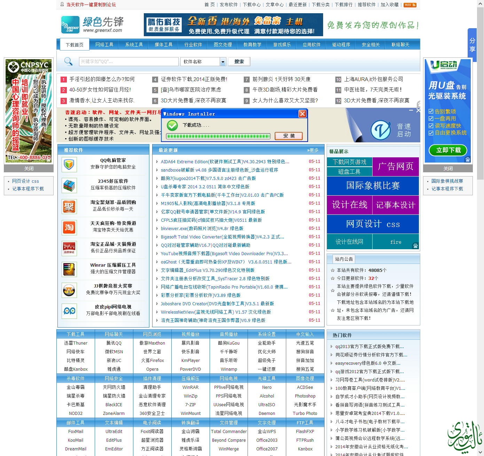484x456 pixels.
Task: Click paw icon on U启动 ad
Action: point(468,159)
